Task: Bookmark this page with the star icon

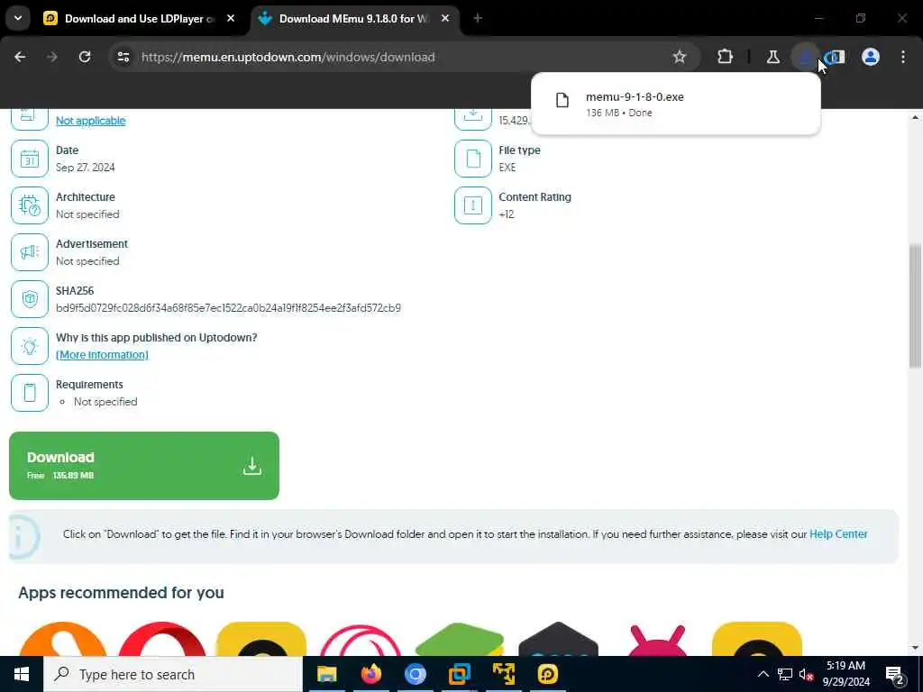Action: tap(680, 57)
